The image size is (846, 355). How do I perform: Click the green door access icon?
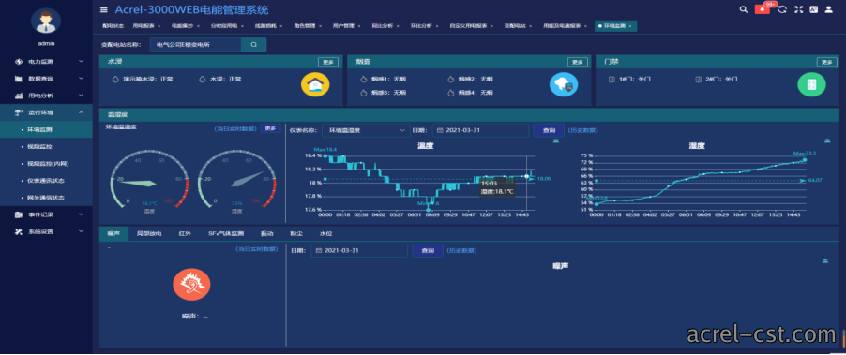811,84
